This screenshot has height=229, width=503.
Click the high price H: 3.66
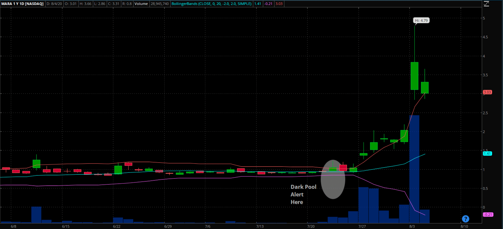[x=85, y=4]
